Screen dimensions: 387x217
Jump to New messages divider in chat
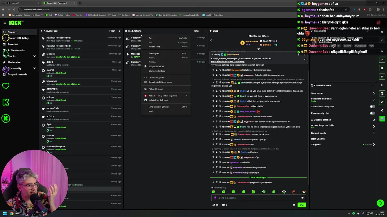tap(258, 177)
